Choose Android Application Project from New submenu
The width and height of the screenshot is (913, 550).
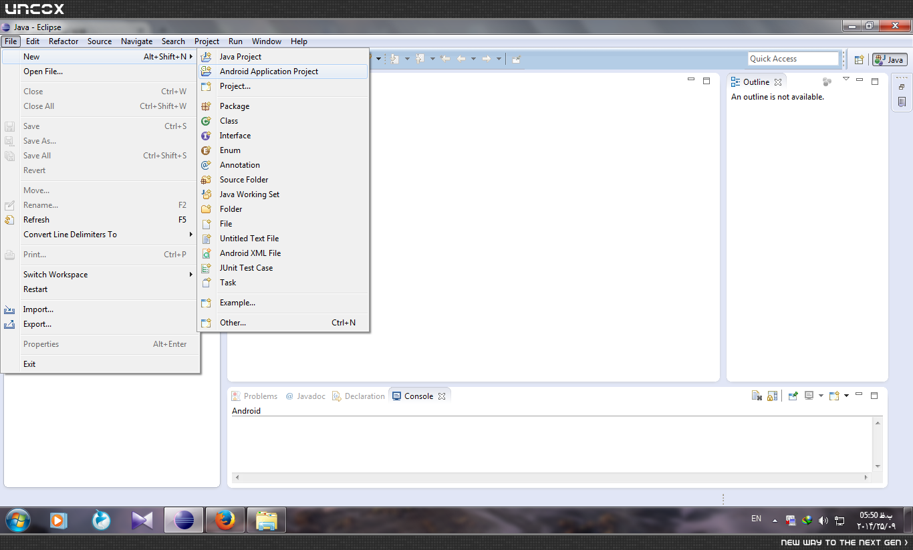283,72
